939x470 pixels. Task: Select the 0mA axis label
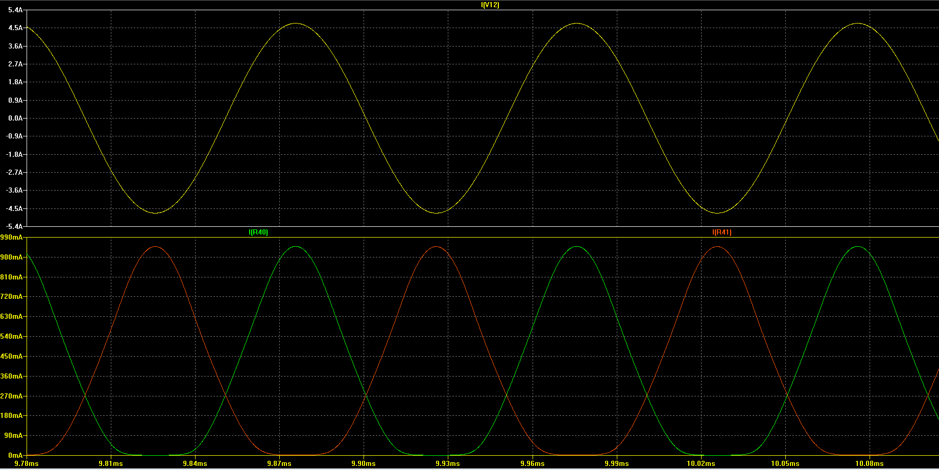pos(15,455)
